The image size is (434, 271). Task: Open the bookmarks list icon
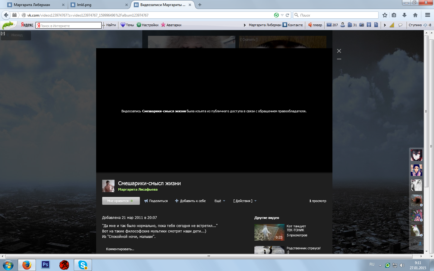pyautogui.click(x=394, y=15)
